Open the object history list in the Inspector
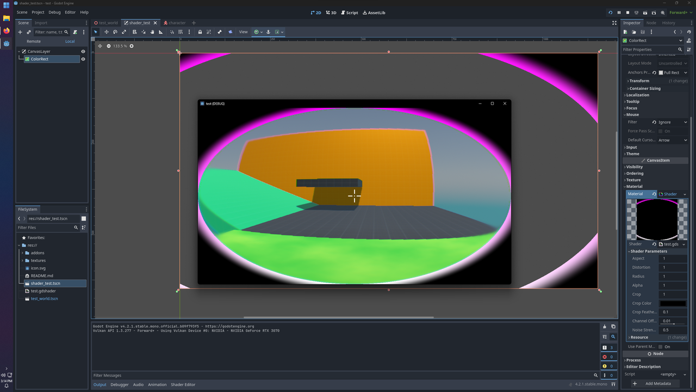 point(688,32)
